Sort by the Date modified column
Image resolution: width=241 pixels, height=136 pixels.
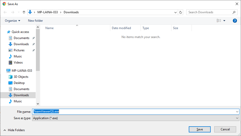point(121,28)
